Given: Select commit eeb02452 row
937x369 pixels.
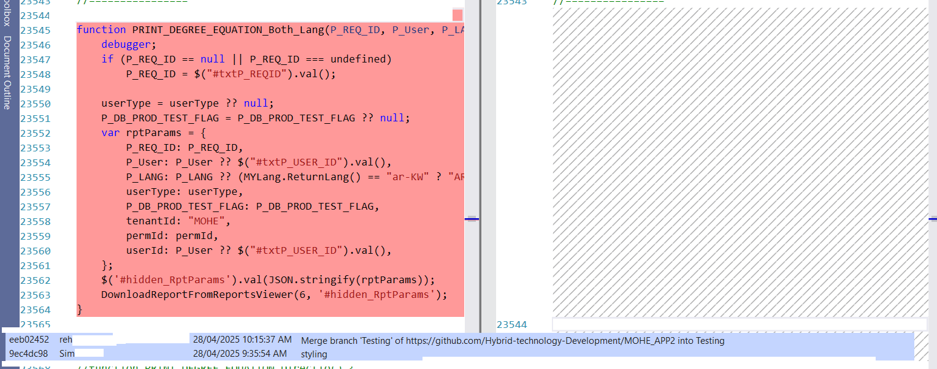Looking at the screenshot, I should (x=460, y=340).
